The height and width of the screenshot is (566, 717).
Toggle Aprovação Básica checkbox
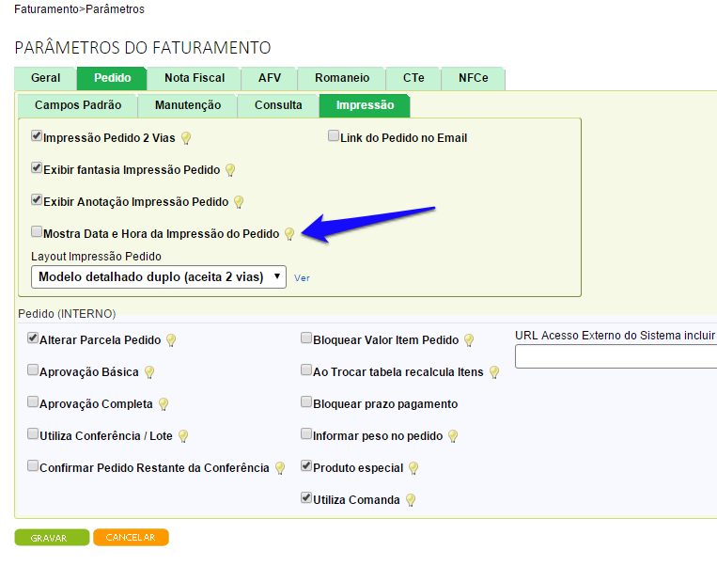[33, 370]
